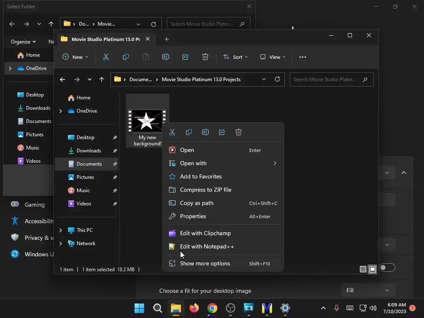424x318 pixels.
Task: Choose Compress to ZIP file
Action: 223,190
